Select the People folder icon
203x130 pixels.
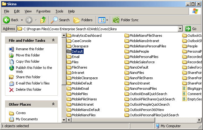pyautogui.click(x=184, y=46)
